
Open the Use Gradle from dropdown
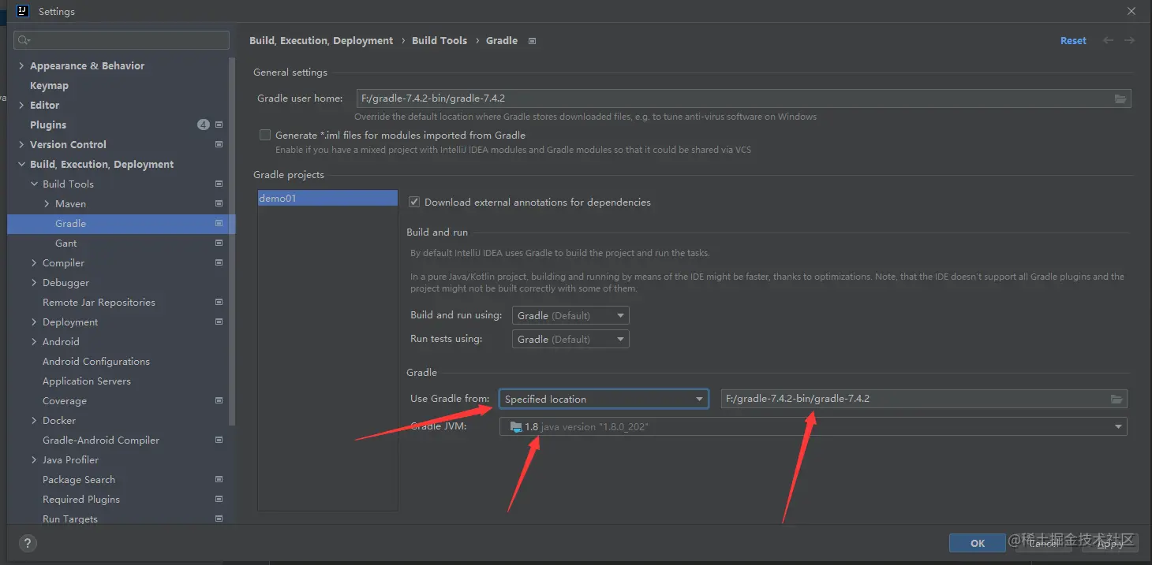[604, 399]
